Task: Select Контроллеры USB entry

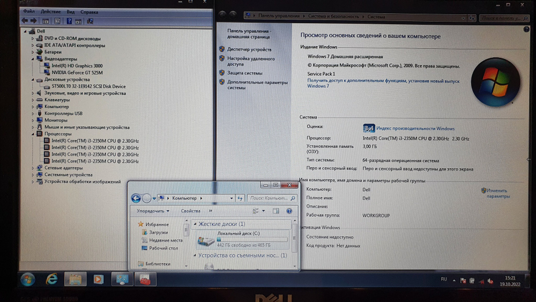Action: (x=63, y=113)
